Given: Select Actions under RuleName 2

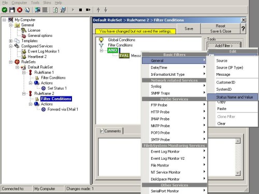Looking at the screenshot, I should click(x=47, y=104).
